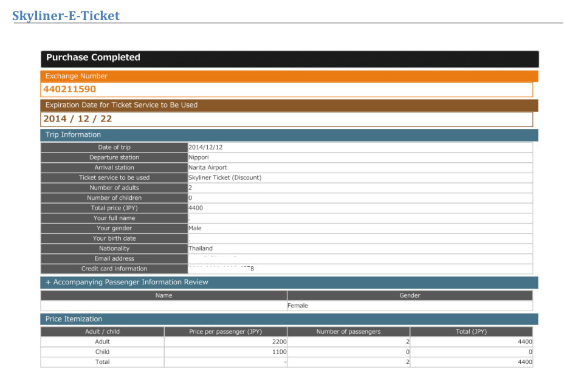The image size is (564, 378).
Task: Select the trip date 2014/12/12
Action: (205, 147)
